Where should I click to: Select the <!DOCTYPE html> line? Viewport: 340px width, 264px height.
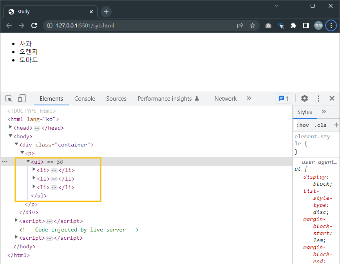pos(31,111)
